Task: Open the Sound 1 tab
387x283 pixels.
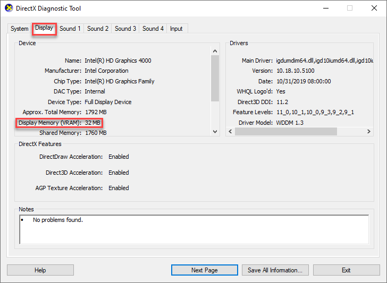Action: [x=70, y=29]
